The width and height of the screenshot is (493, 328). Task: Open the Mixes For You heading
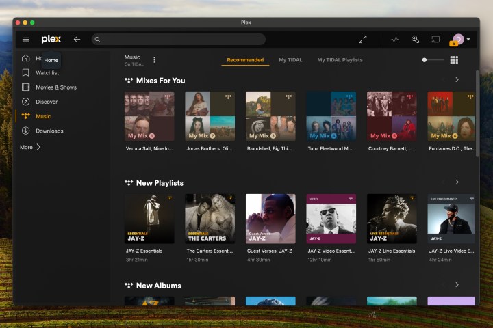coord(160,81)
